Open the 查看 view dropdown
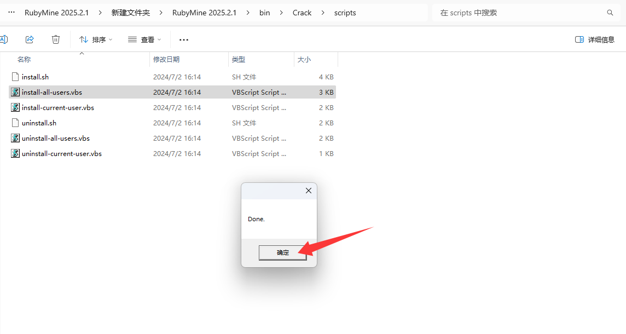This screenshot has width=626, height=334. tap(144, 39)
